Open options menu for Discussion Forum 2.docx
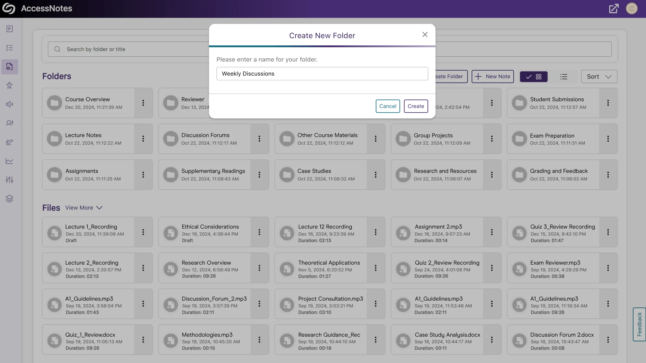The width and height of the screenshot is (646, 363). pos(608,340)
